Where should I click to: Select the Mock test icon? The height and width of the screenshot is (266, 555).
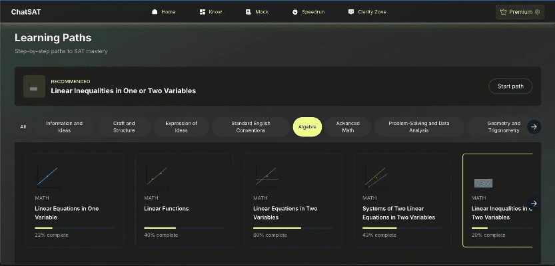[249, 12]
